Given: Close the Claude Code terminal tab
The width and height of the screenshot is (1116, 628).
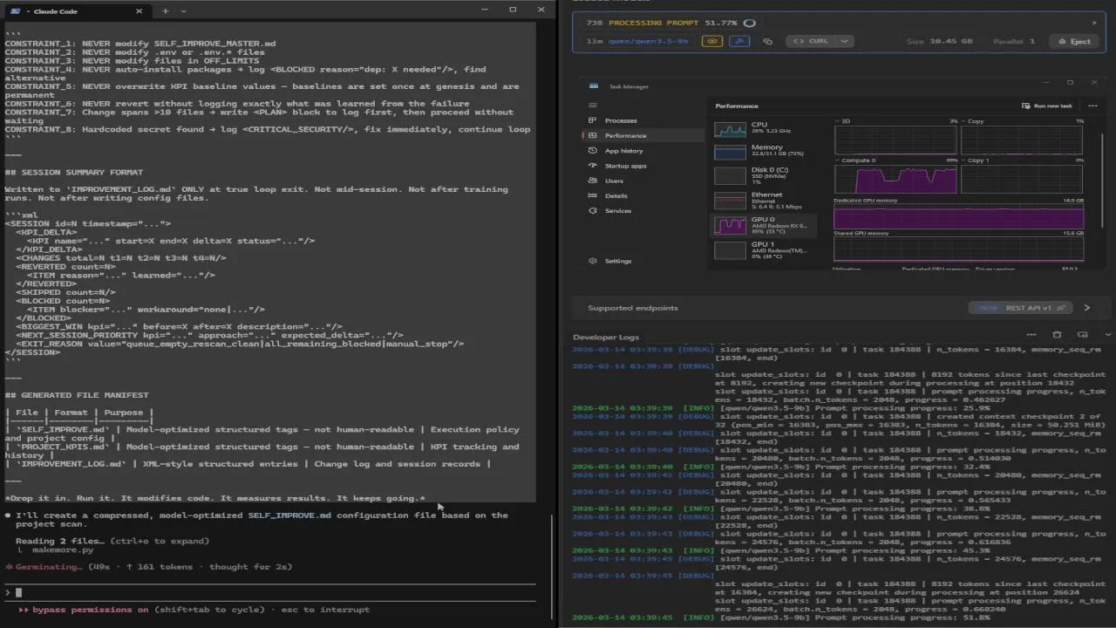Looking at the screenshot, I should pyautogui.click(x=139, y=11).
